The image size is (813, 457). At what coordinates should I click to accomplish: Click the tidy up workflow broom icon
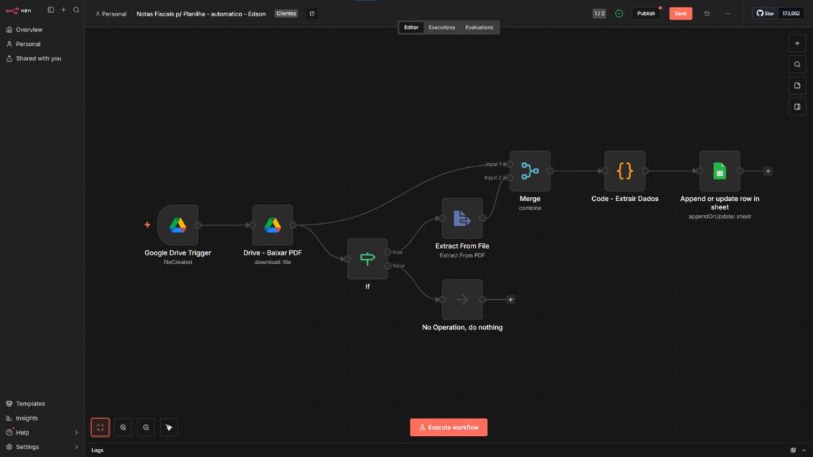169,427
